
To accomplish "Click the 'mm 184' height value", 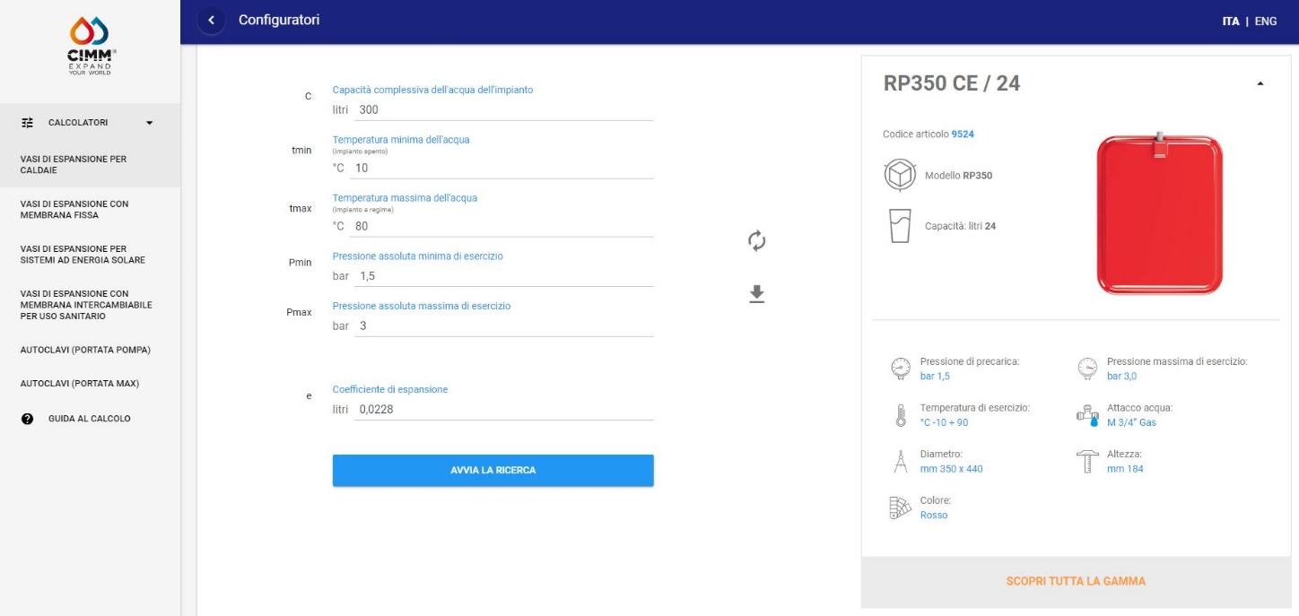I will [1125, 468].
